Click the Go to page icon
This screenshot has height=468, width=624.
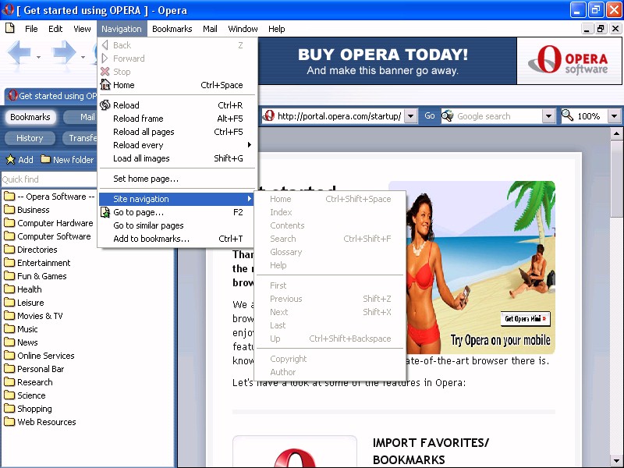105,212
